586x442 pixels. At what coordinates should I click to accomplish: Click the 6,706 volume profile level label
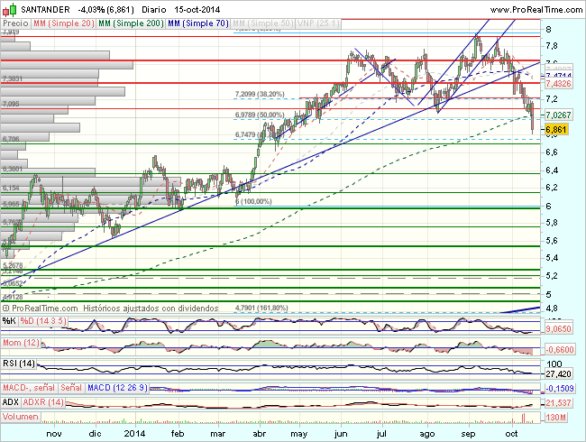(x=11, y=139)
